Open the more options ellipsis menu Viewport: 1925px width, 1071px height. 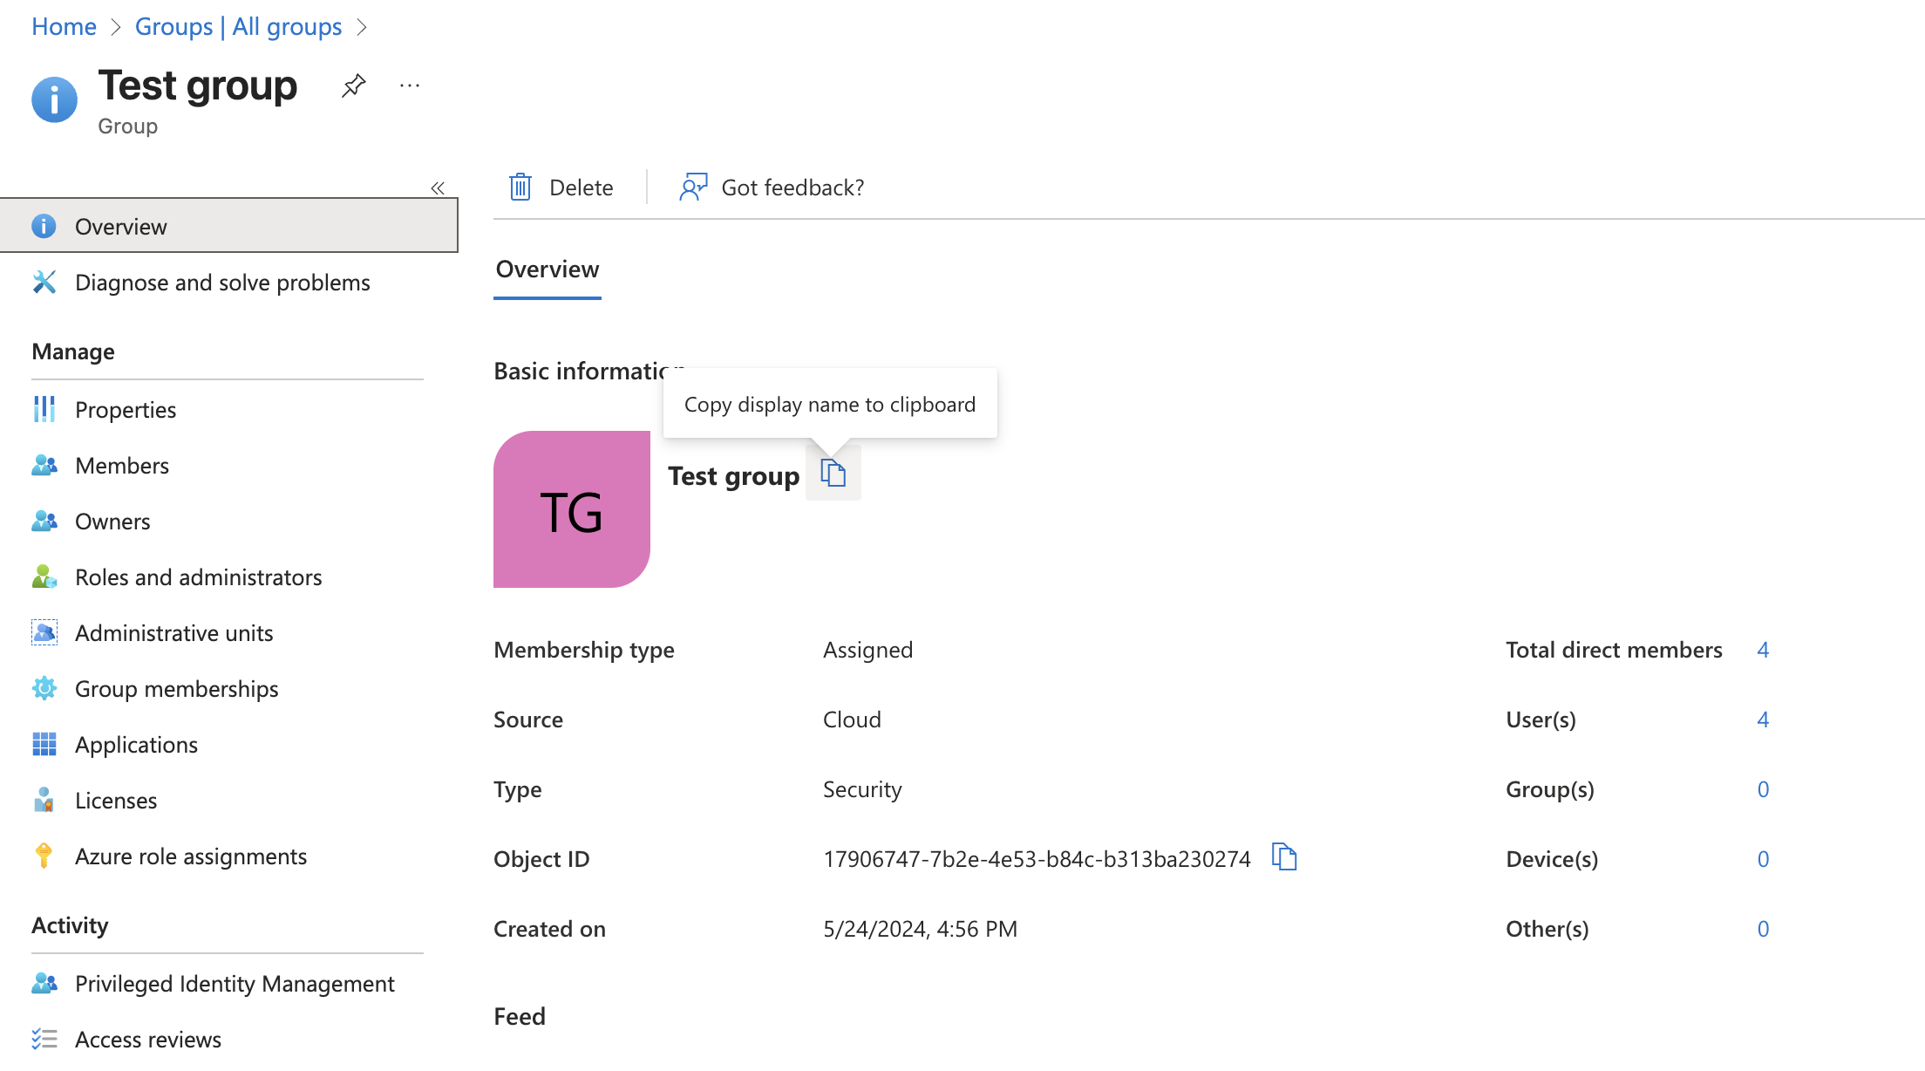pyautogui.click(x=410, y=85)
